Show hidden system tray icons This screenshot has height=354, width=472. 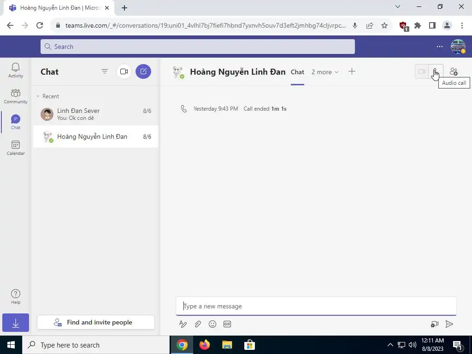(390, 345)
